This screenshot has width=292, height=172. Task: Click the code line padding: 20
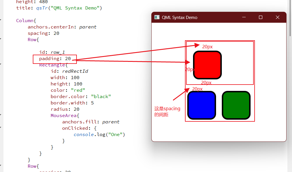(55, 59)
